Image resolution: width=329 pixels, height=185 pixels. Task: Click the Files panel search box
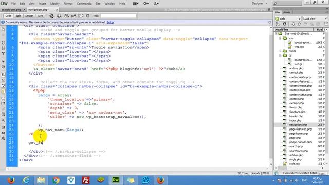click(288, 4)
